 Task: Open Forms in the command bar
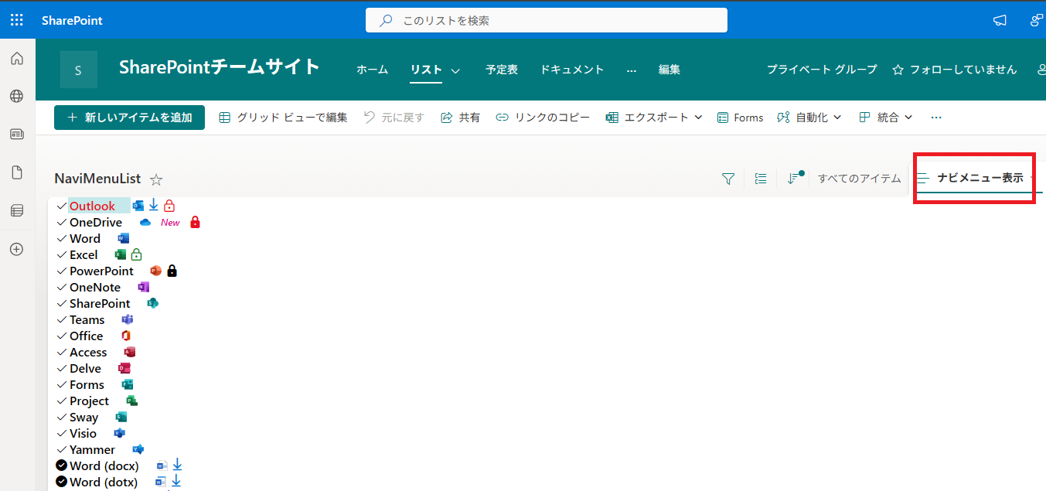pyautogui.click(x=740, y=118)
